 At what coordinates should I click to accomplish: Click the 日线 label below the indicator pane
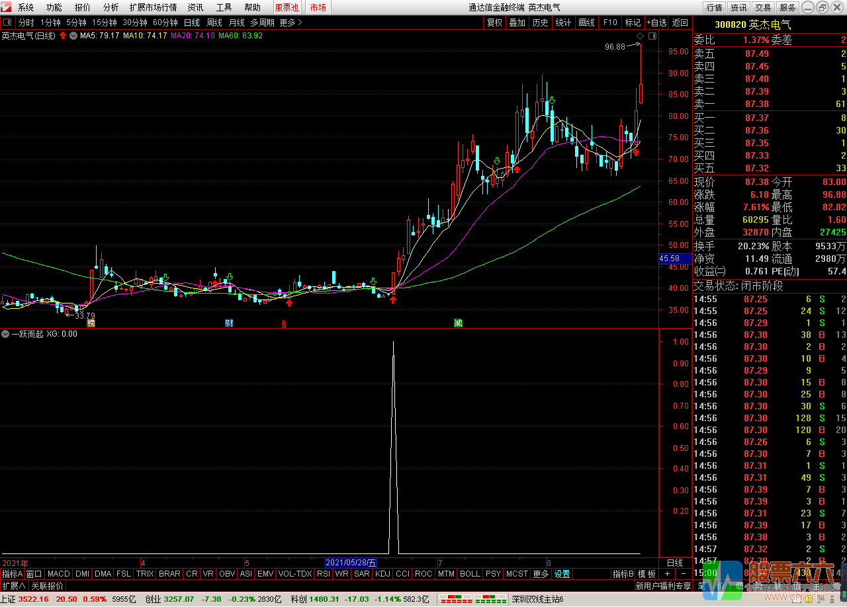pyautogui.click(x=675, y=563)
